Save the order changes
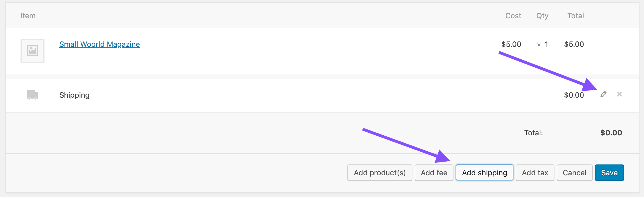Image resolution: width=644 pixels, height=197 pixels. click(x=609, y=172)
